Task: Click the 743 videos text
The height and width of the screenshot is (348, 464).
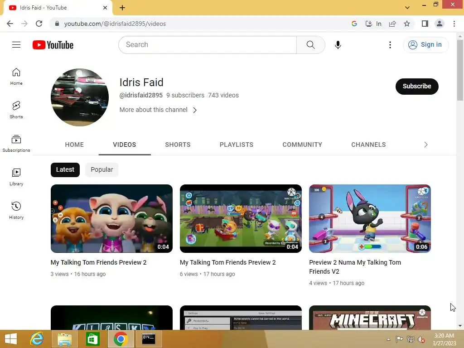Action: pyautogui.click(x=223, y=95)
